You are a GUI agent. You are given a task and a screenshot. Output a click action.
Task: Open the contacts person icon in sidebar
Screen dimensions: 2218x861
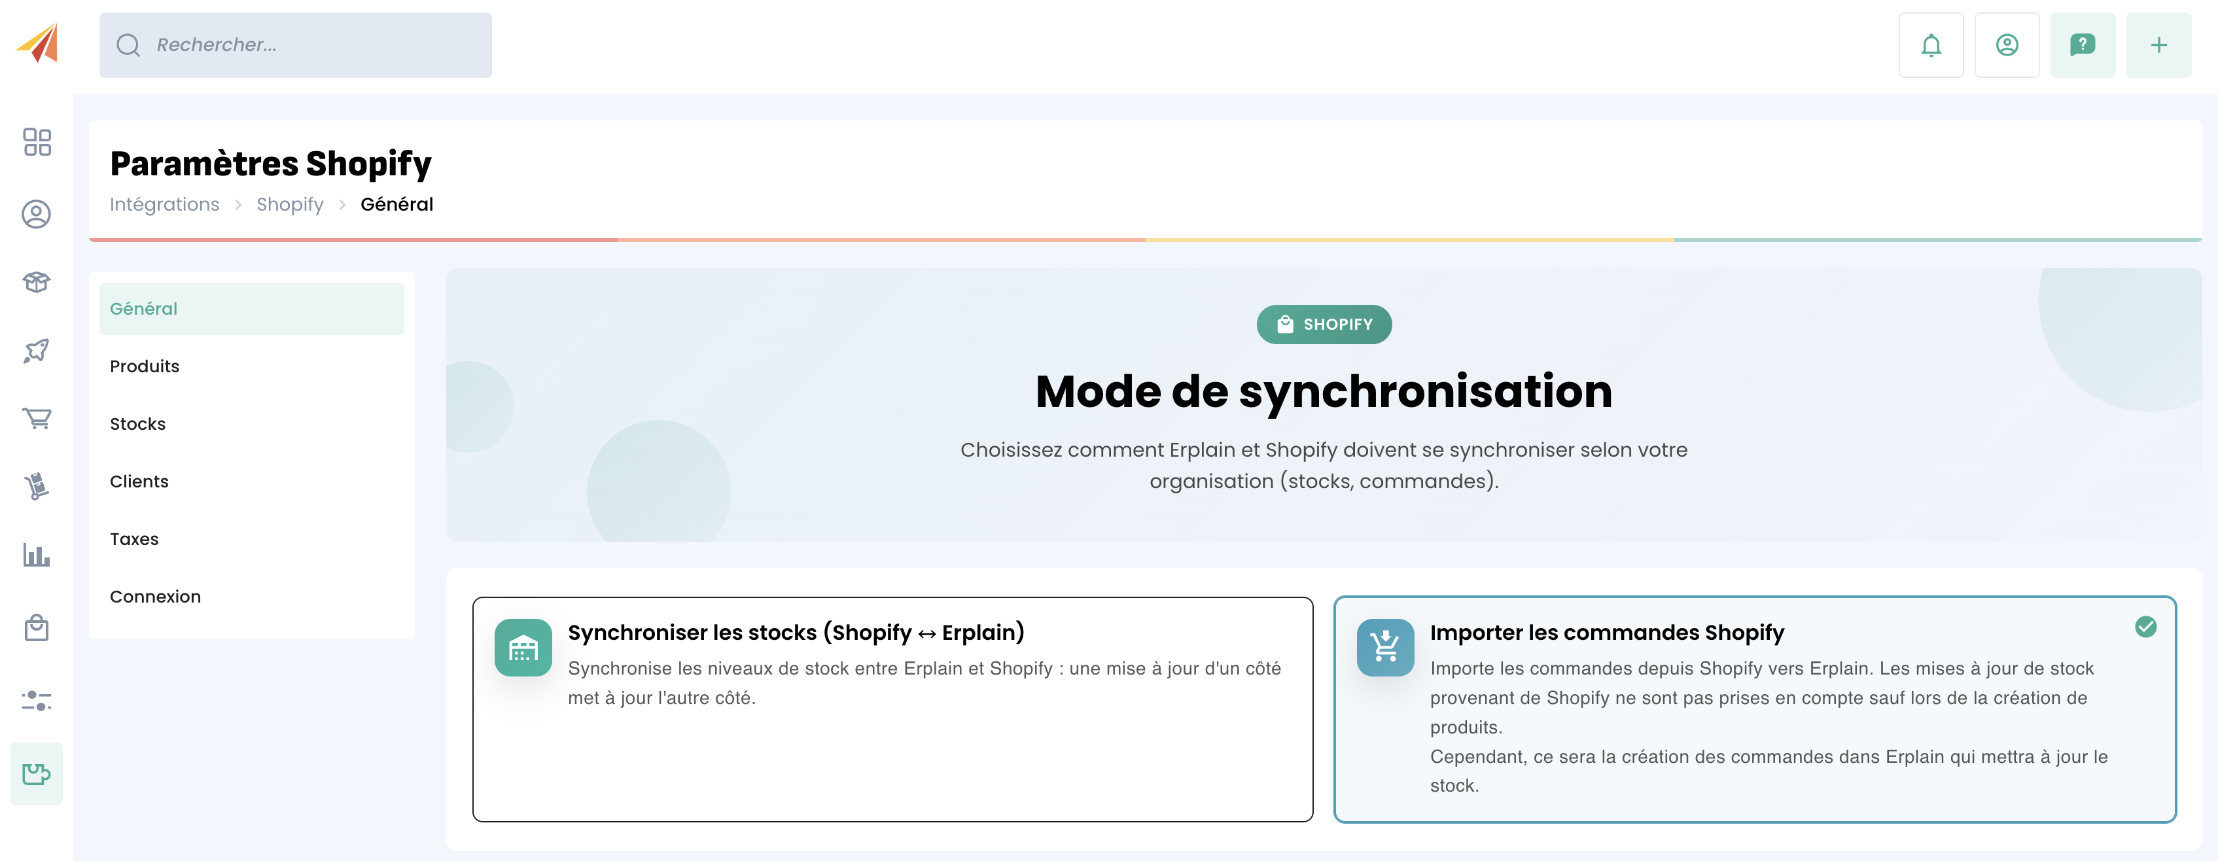tap(36, 215)
